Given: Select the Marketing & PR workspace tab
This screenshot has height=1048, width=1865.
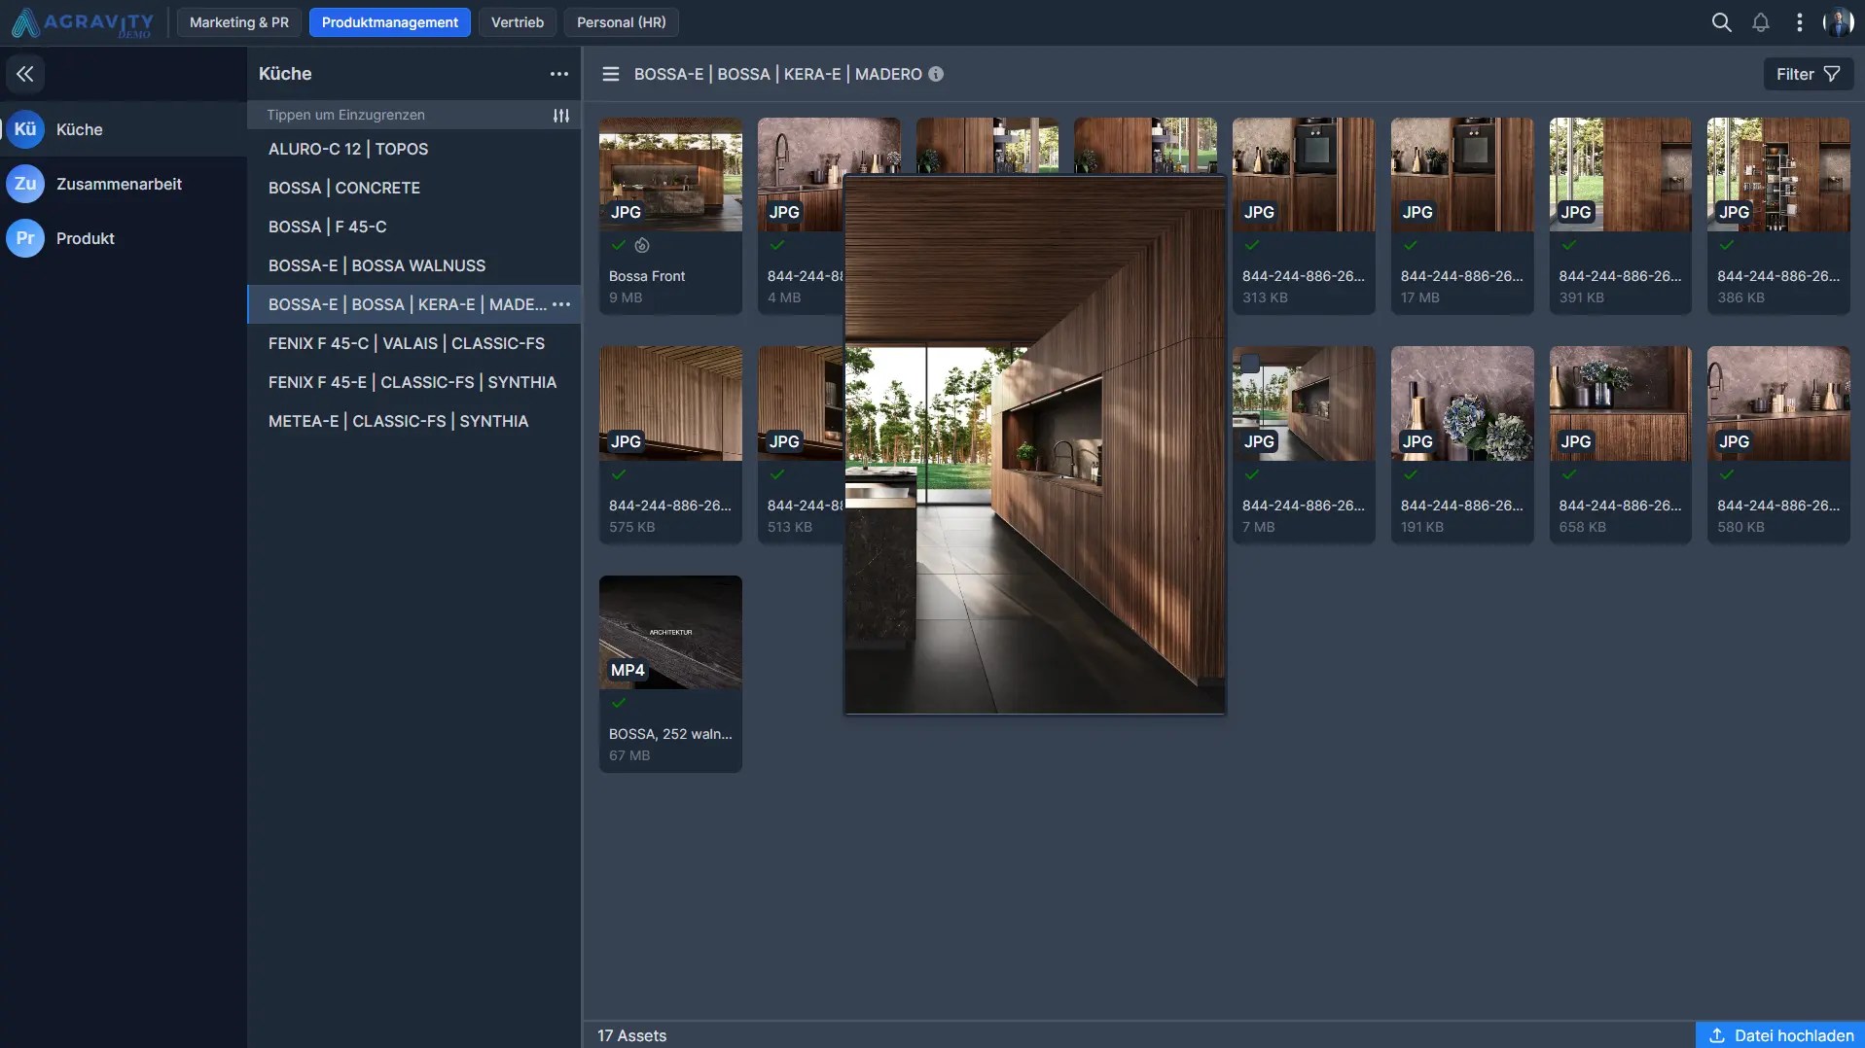Looking at the screenshot, I should [238, 21].
